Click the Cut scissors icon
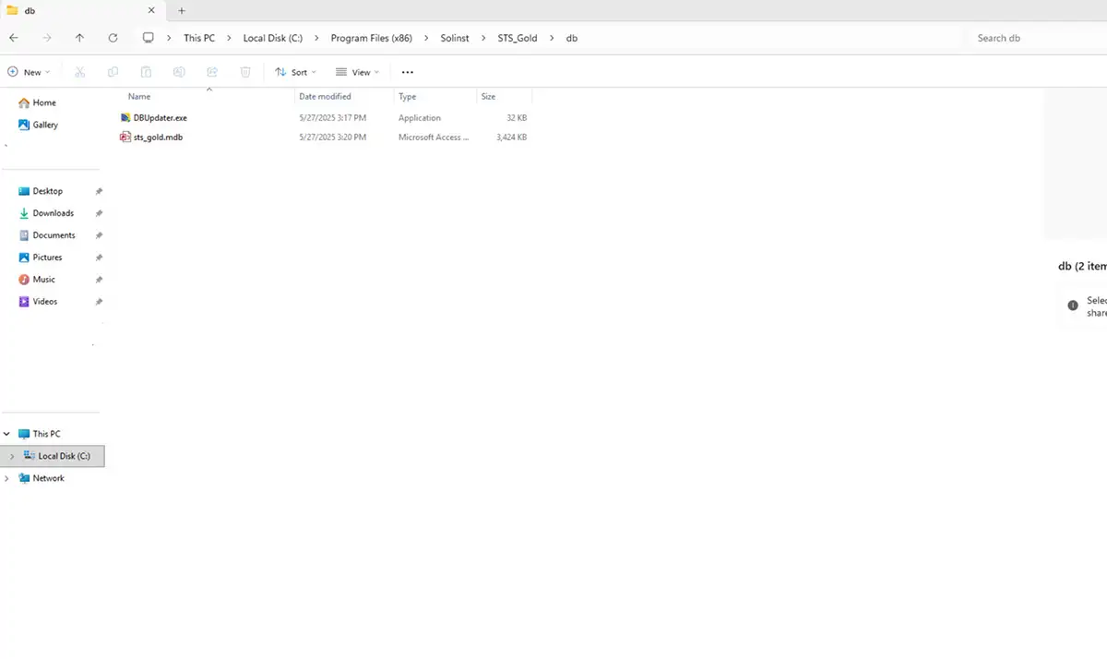This screenshot has height=659, width=1107. point(79,72)
